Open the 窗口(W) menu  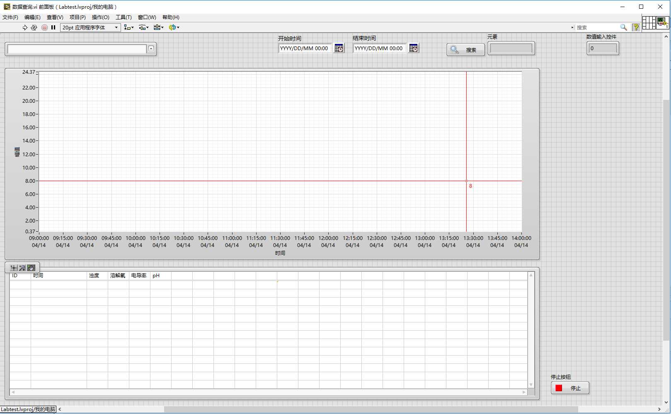coord(147,17)
